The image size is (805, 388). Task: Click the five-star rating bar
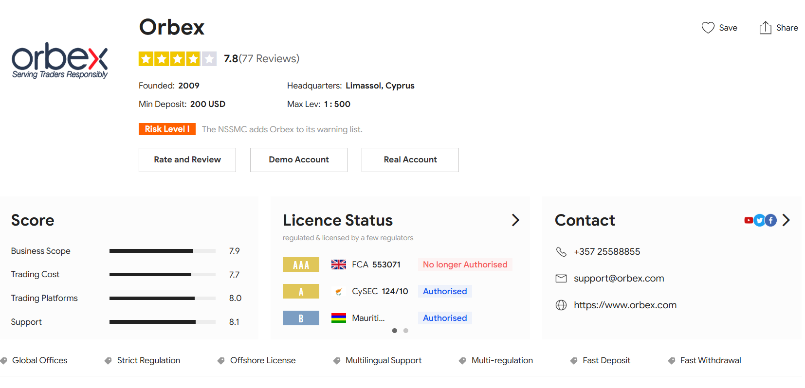click(x=178, y=59)
